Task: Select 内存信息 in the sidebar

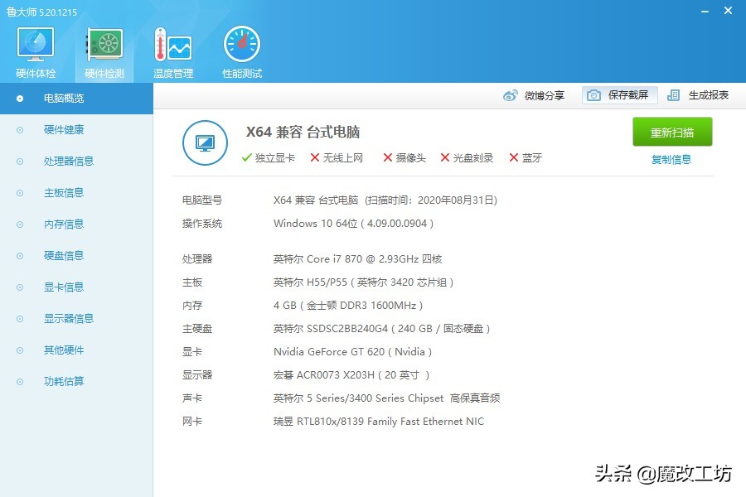Action: click(62, 224)
